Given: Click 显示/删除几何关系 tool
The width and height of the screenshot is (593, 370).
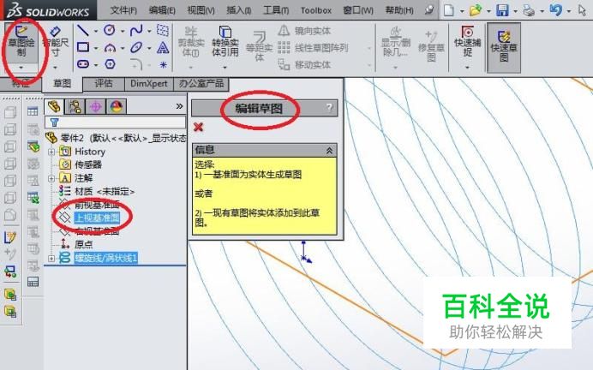Looking at the screenshot, I should coord(396,42).
